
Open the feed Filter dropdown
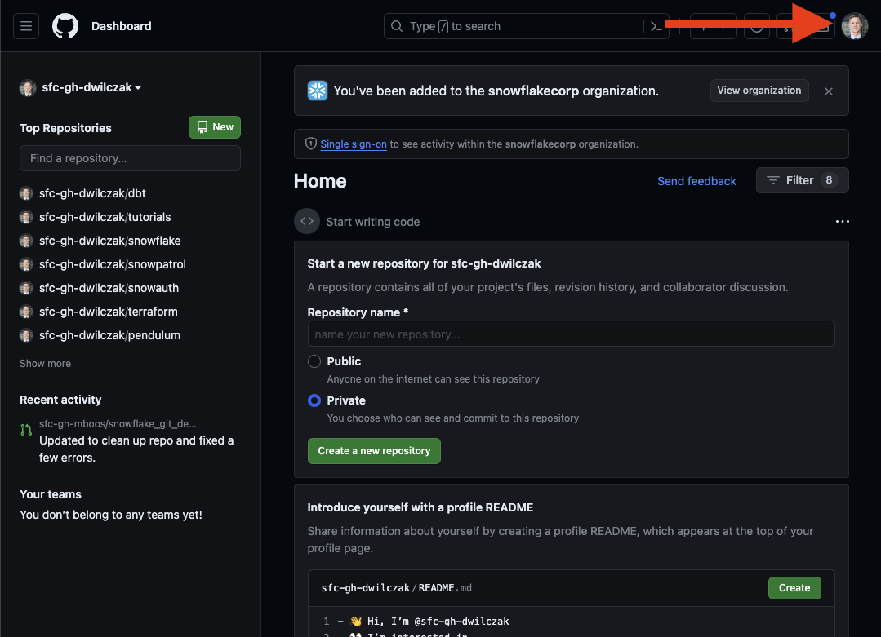pos(802,180)
